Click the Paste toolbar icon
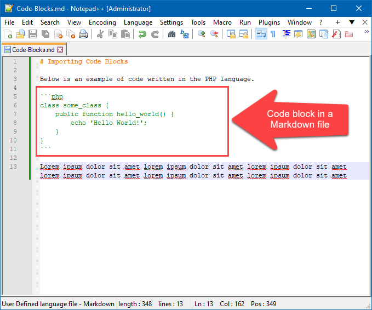Screen dimensions: 372x310 click(x=125, y=34)
